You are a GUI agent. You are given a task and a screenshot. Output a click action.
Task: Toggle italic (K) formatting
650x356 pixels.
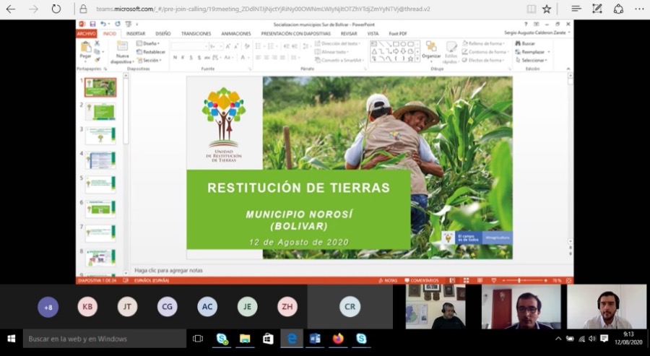tap(183, 58)
